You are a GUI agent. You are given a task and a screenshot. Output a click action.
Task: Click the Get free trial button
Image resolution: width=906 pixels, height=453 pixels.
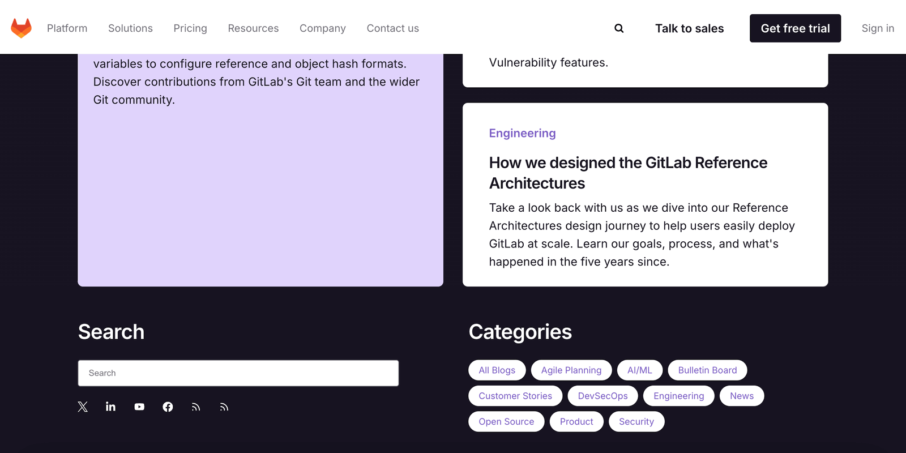coord(795,28)
